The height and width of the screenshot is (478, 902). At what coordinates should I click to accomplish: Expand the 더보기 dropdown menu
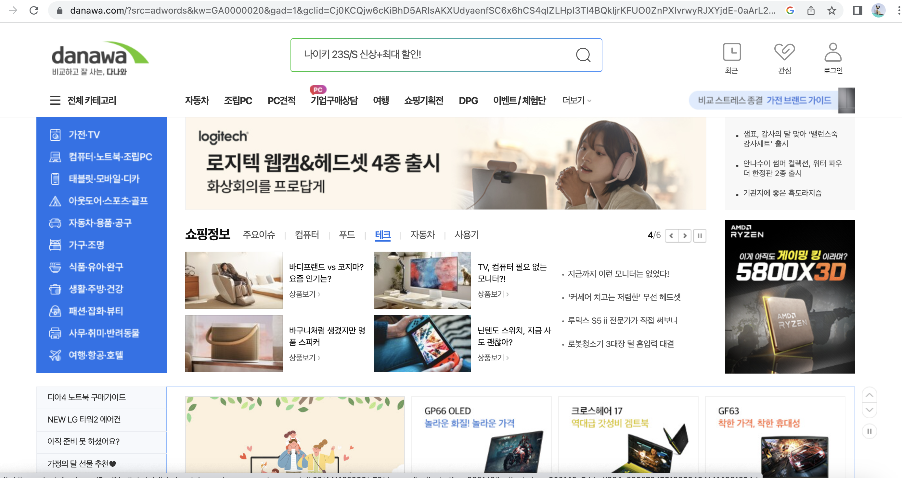576,101
